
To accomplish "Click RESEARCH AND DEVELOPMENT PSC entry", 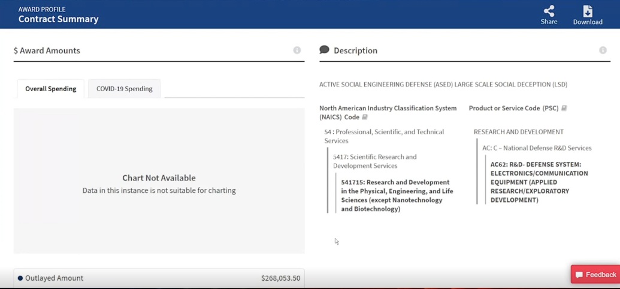I will click(518, 132).
